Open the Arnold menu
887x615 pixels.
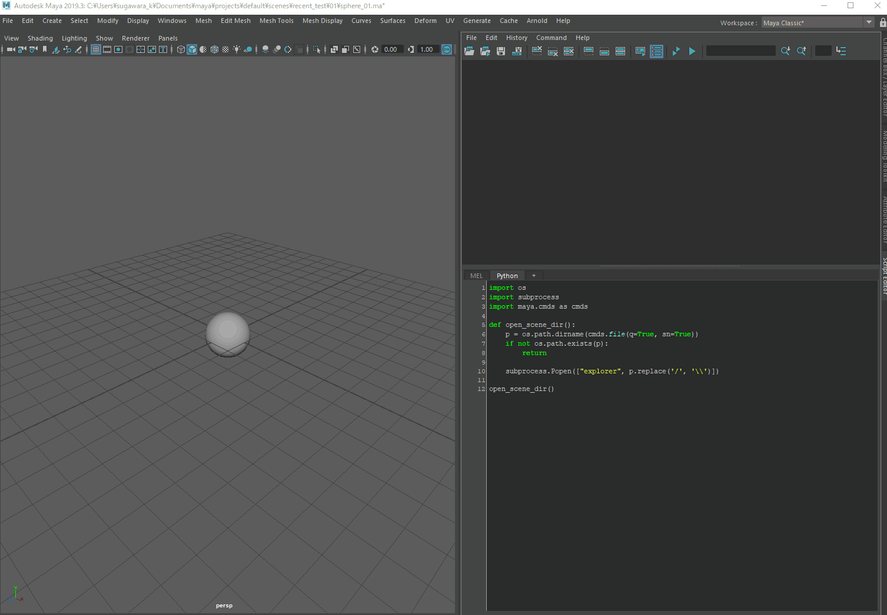(x=537, y=21)
